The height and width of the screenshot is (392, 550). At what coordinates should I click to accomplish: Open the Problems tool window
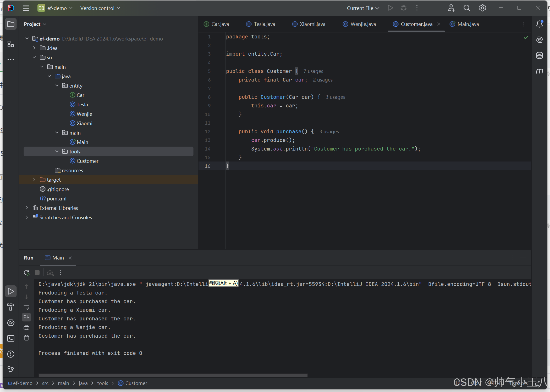pos(11,354)
